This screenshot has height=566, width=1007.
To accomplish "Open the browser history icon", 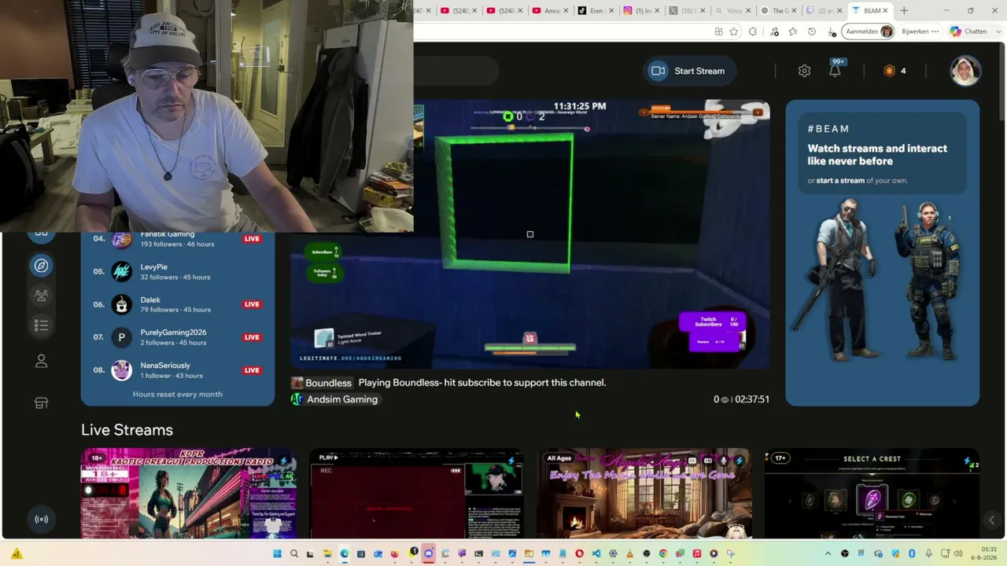I will point(812,31).
